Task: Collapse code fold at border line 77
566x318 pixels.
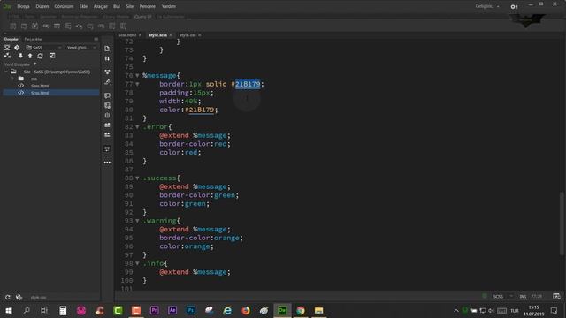Action: click(x=138, y=85)
